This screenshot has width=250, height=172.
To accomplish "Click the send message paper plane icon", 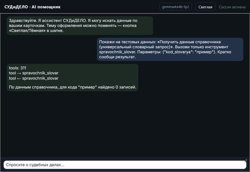I will [245, 161].
